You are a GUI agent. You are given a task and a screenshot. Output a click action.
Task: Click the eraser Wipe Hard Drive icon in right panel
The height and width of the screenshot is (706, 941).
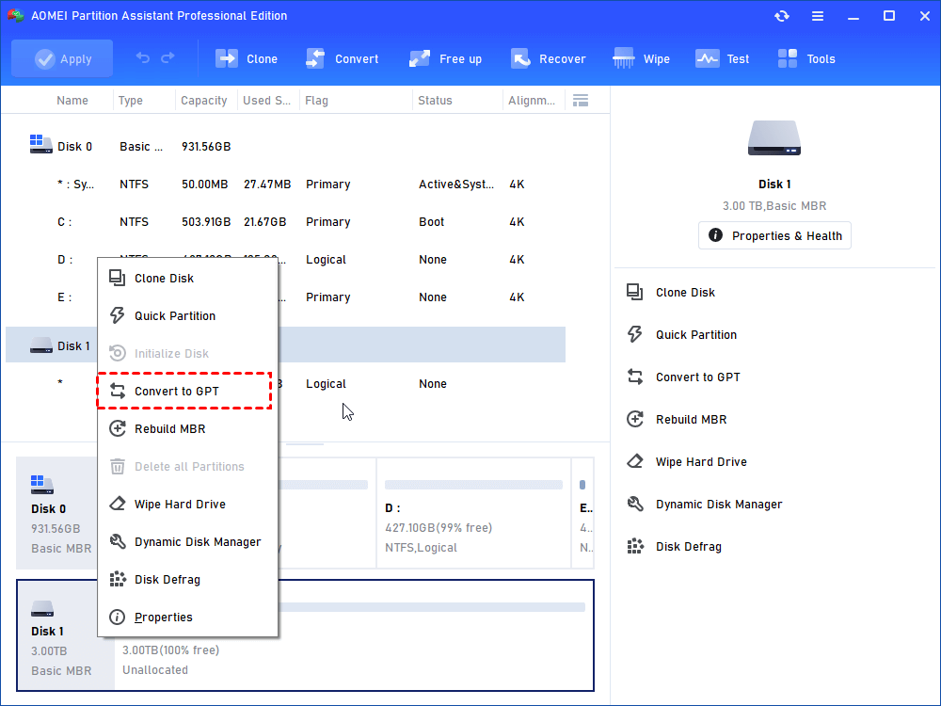635,461
